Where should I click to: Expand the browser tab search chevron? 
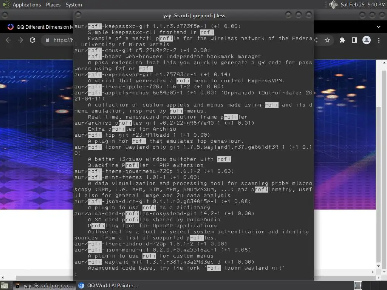379,27
